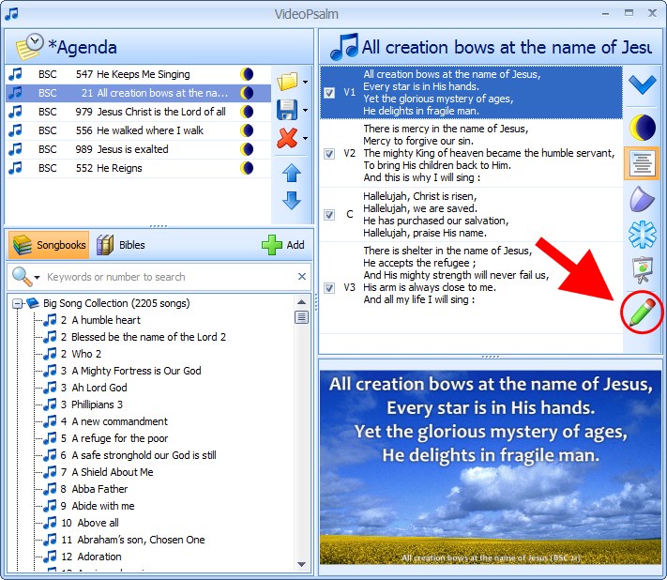Collapse the Big Song Collection tree node
667x580 pixels.
(x=18, y=303)
